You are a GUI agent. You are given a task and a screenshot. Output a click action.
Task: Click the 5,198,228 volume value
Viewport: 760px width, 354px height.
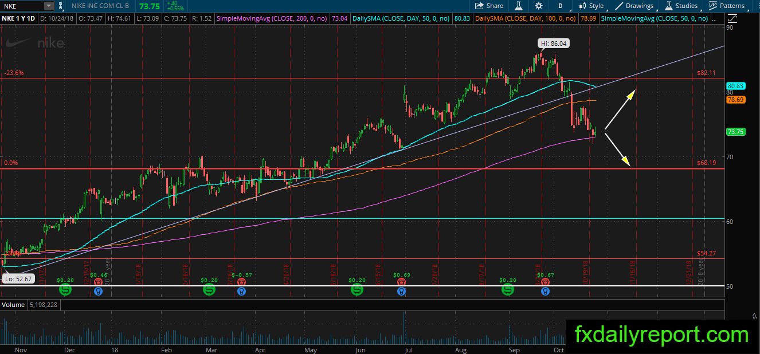coord(44,305)
